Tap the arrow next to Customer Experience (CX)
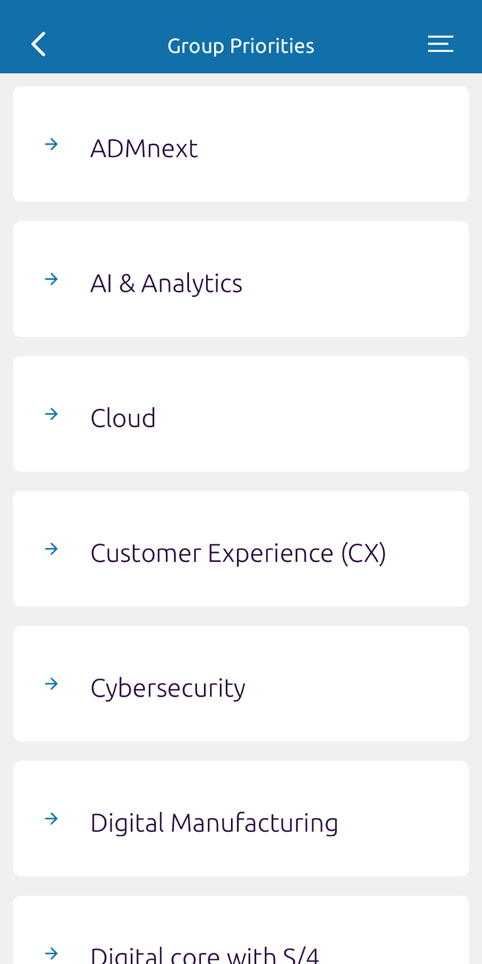Image resolution: width=482 pixels, height=964 pixels. pos(52,549)
